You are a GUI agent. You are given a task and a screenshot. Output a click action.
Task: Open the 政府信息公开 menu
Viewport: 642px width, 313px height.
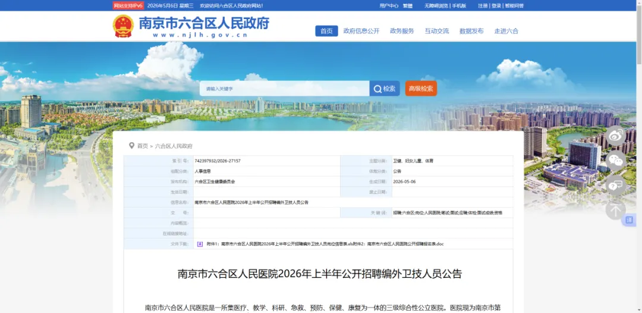[x=361, y=31]
